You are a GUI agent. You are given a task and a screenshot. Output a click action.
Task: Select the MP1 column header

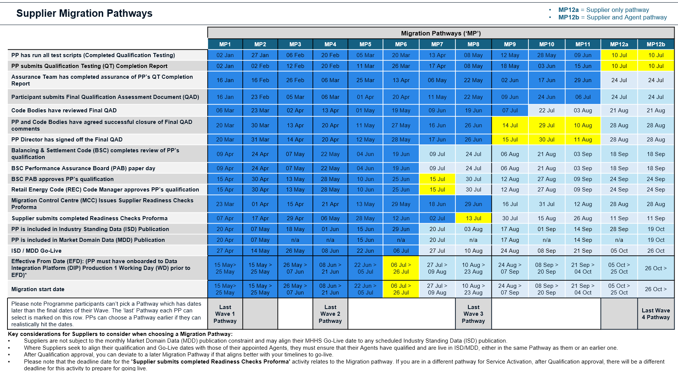(225, 44)
